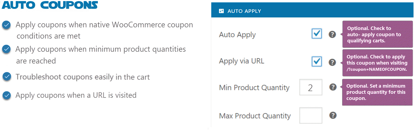Click the minimum product quantity tooltip
414x134 pixels.
pos(376,92)
